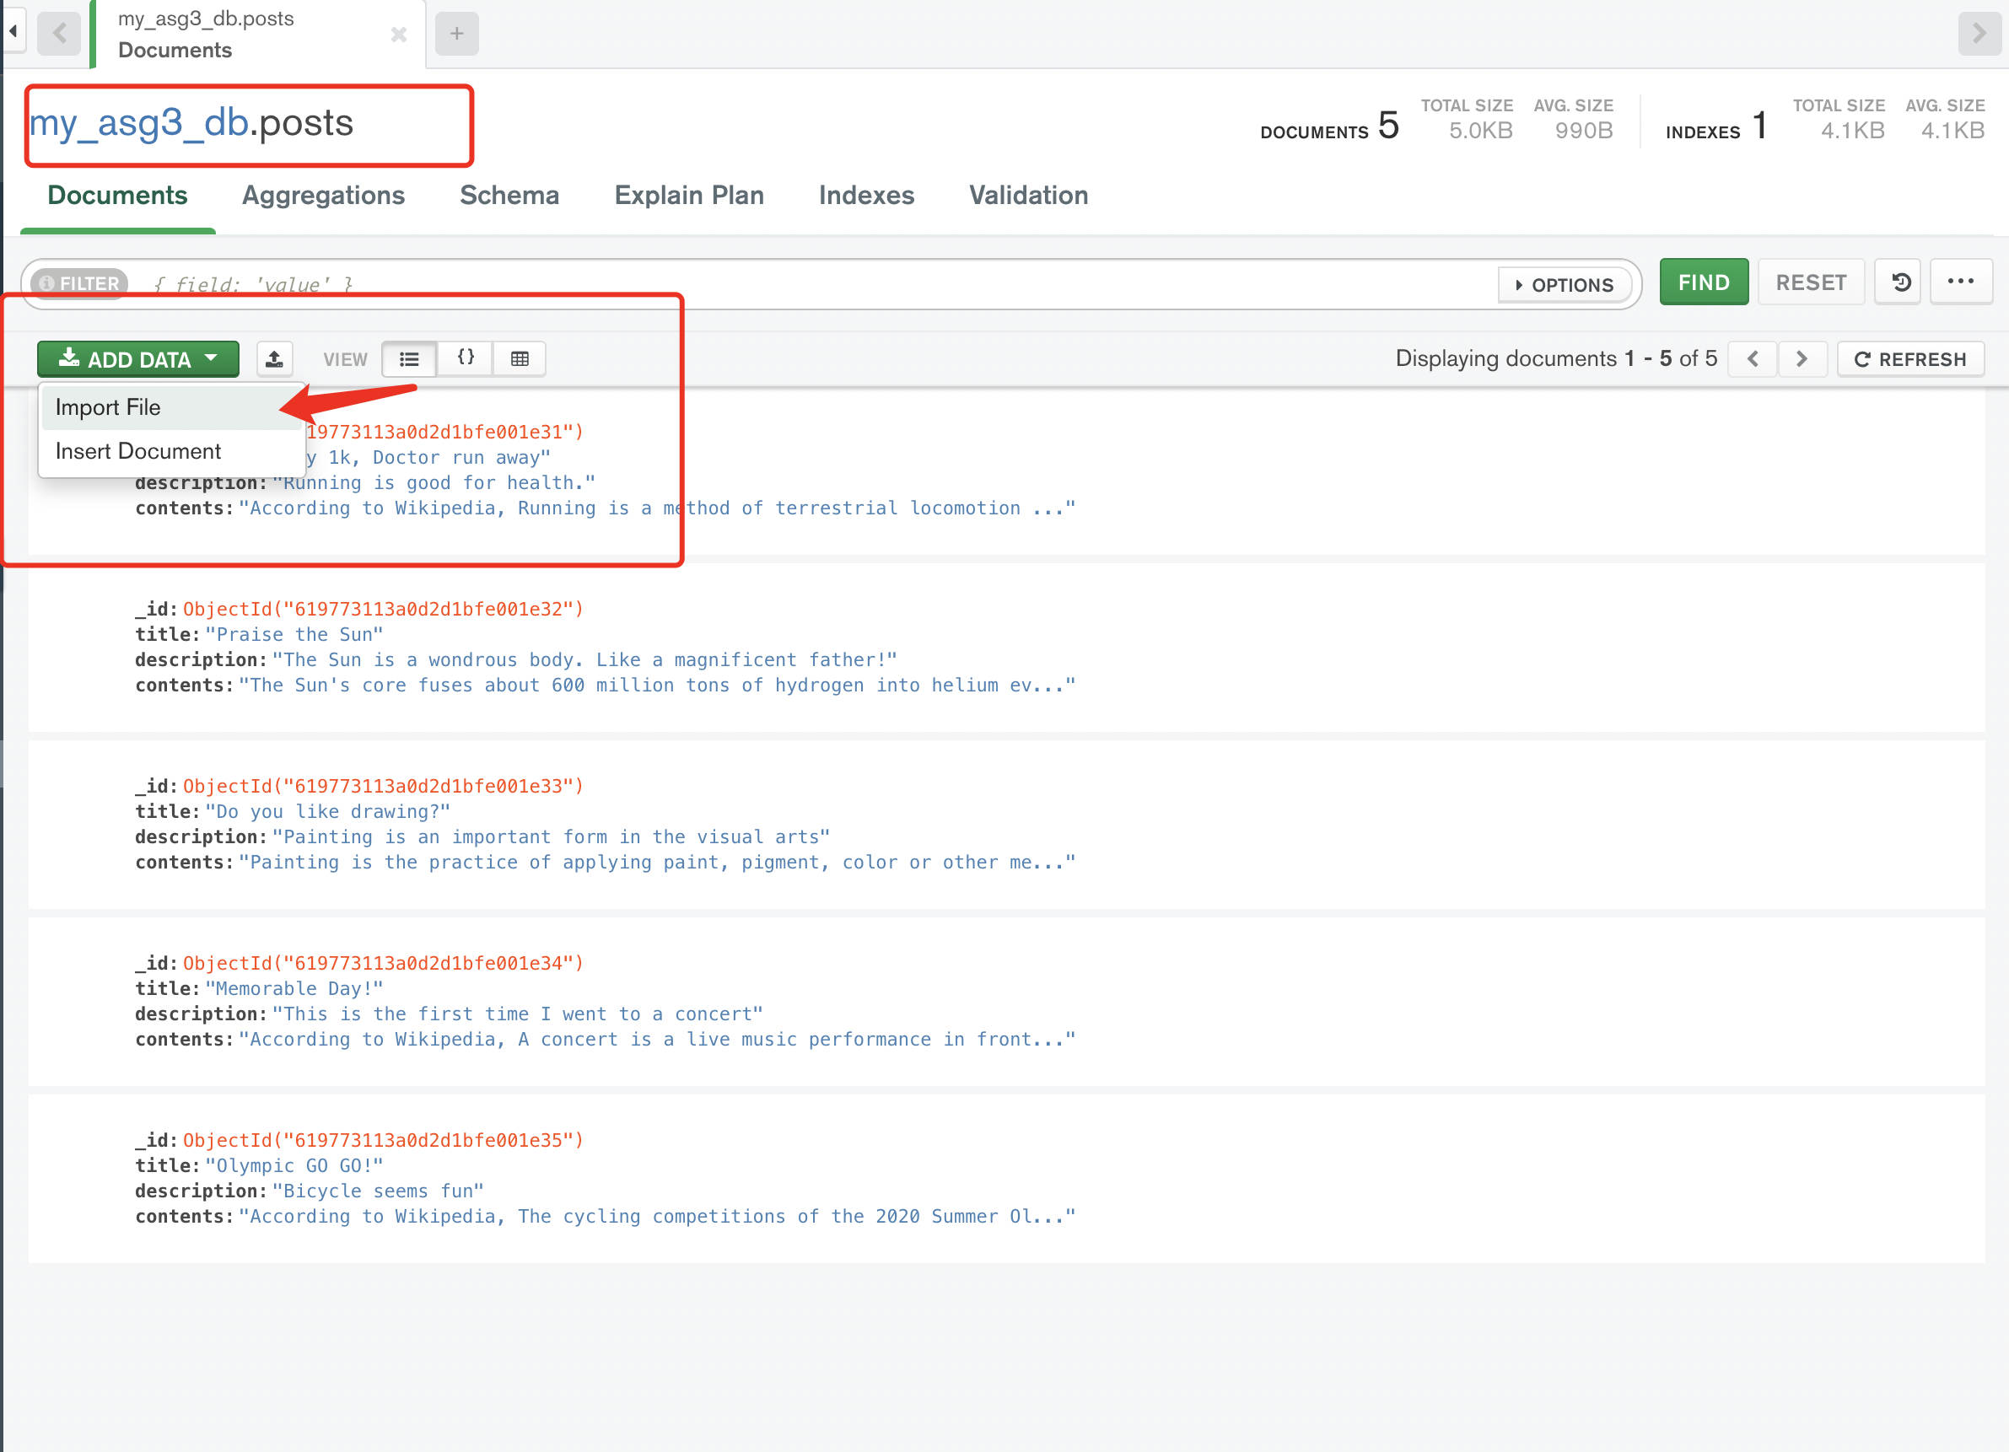Click the export collection icon
Image resolution: width=2009 pixels, height=1452 pixels.
click(x=275, y=359)
